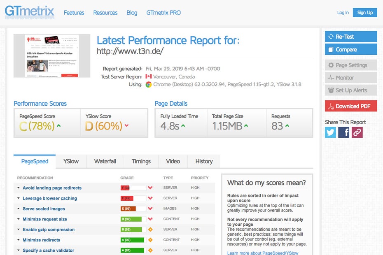383x255 pixels.
Task: Click the A (92) grade bar for Minimize redirects
Action: pos(133,240)
